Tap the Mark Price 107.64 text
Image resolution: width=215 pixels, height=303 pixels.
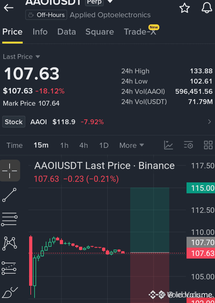coord(31,103)
